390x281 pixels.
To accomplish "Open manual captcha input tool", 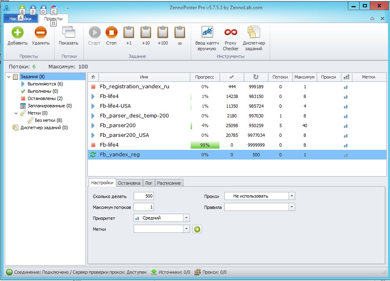I will [x=207, y=33].
